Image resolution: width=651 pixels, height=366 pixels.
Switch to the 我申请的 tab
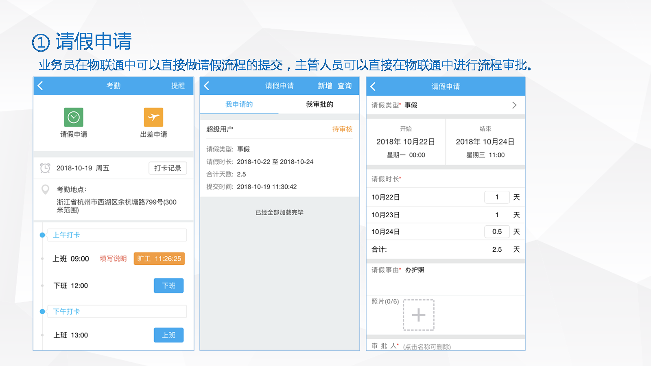tap(239, 105)
